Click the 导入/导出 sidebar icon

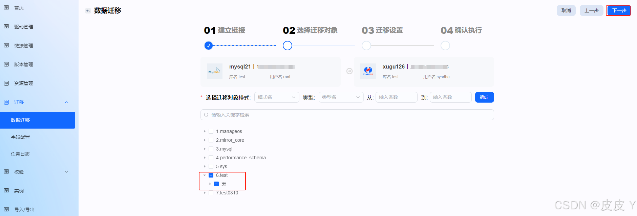[6, 209]
